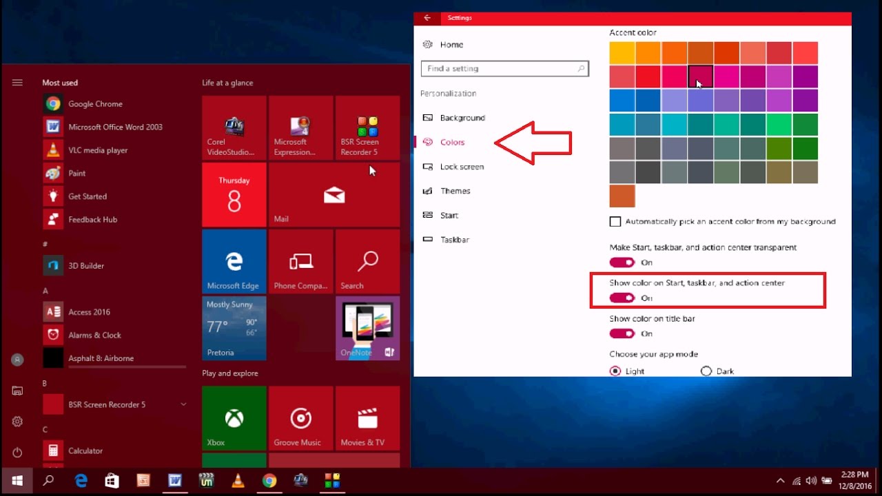
Task: Open Feedback Hub in Start menu
Action: 114,219
